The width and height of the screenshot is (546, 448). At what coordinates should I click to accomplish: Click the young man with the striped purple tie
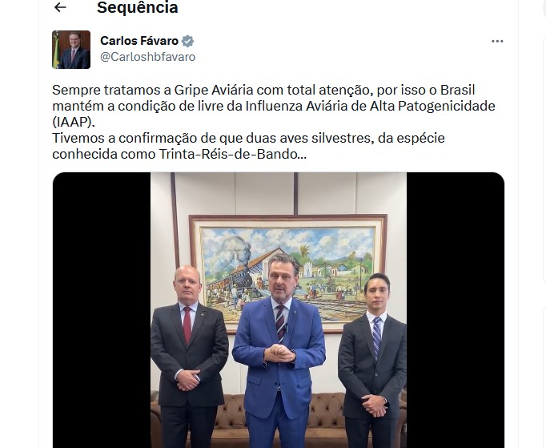pos(373,362)
